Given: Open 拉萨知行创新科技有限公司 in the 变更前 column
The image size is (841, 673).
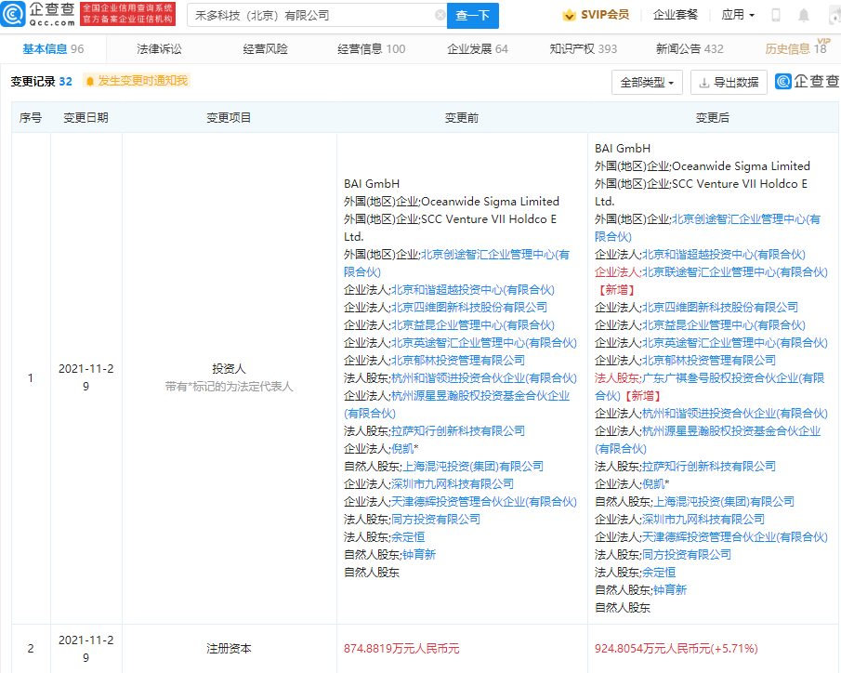Looking at the screenshot, I should [457, 431].
